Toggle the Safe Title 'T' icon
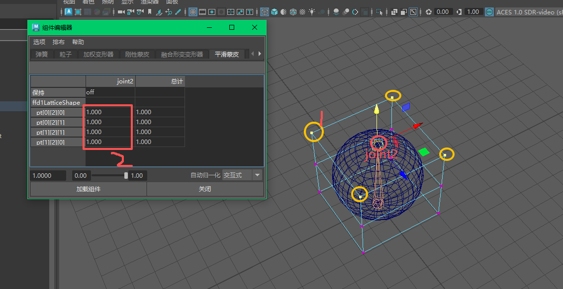This screenshot has width=563, height=289. (x=250, y=12)
